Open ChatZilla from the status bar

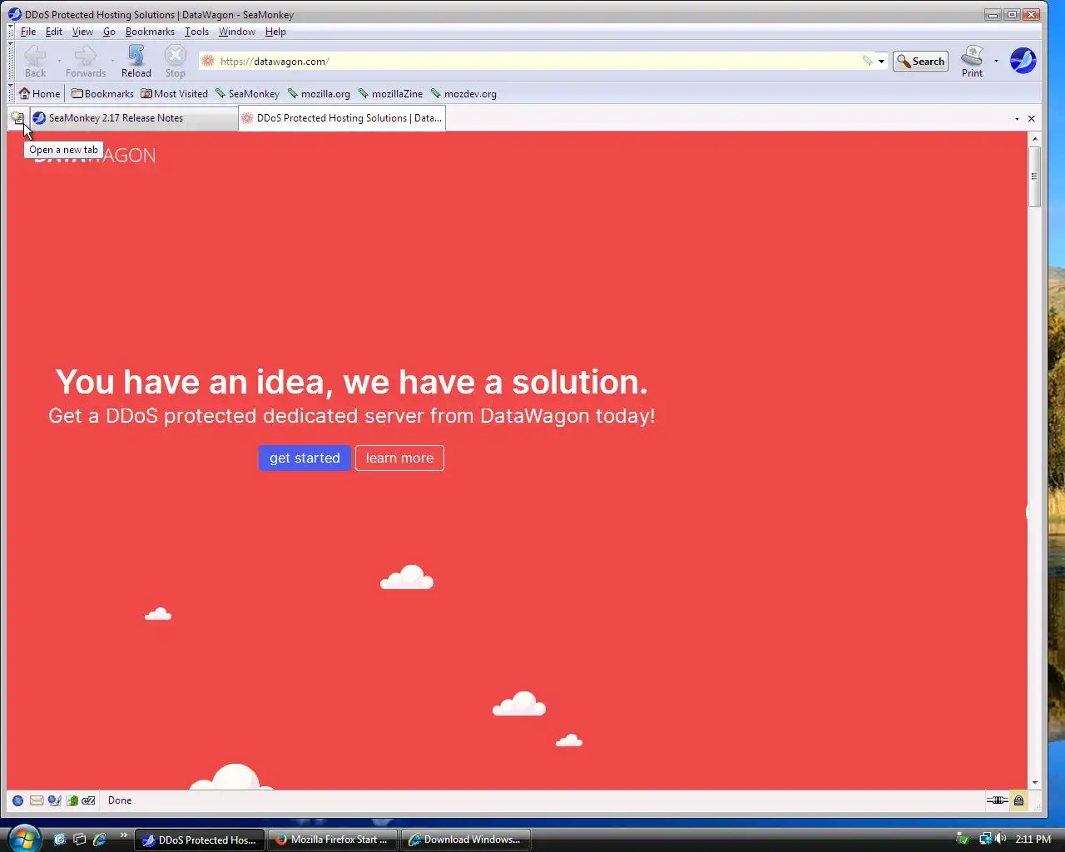click(x=88, y=800)
